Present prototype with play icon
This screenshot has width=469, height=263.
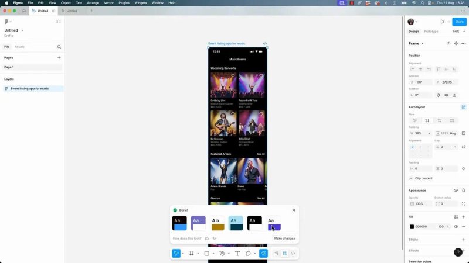point(443,22)
